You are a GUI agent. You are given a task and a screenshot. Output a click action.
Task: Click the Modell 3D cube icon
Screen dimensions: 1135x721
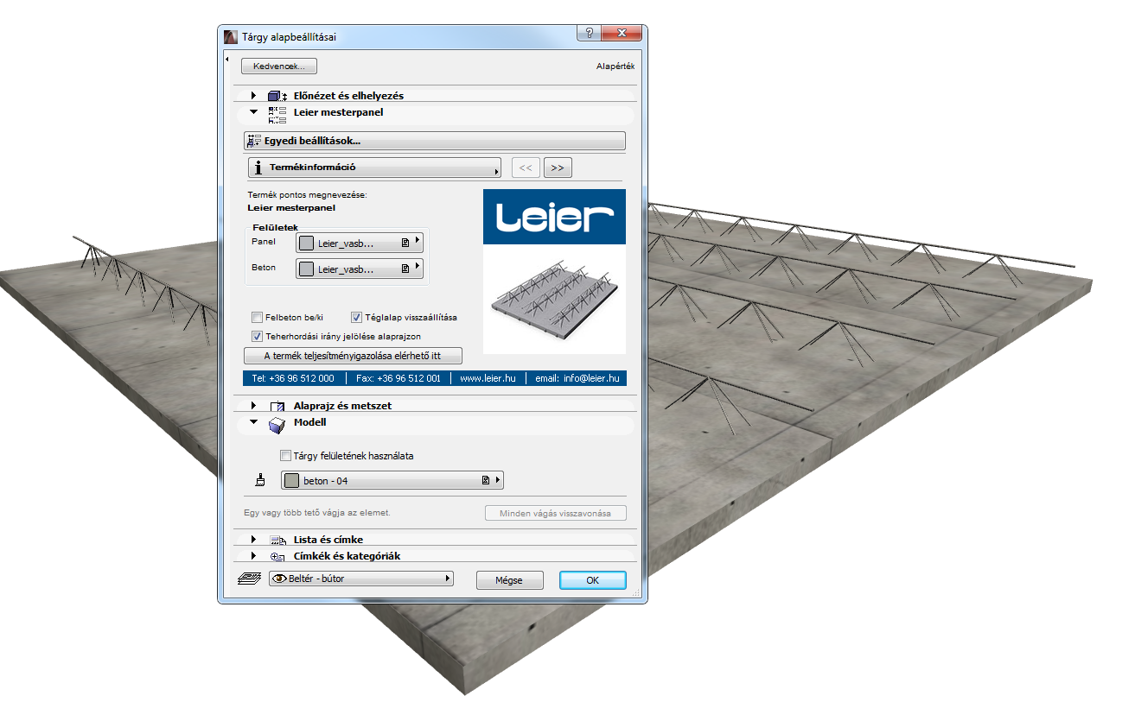click(x=277, y=423)
